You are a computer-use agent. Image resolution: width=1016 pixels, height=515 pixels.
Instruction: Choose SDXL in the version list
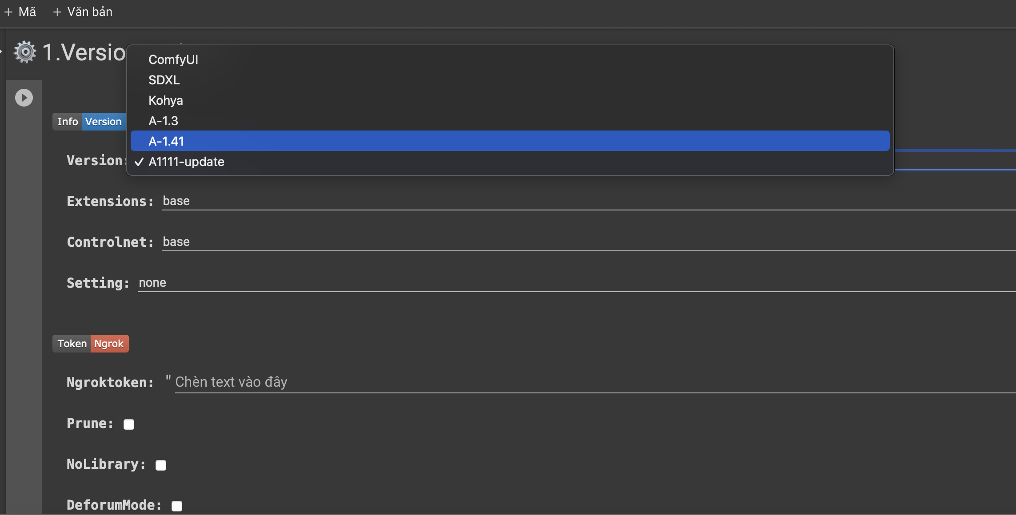164,80
